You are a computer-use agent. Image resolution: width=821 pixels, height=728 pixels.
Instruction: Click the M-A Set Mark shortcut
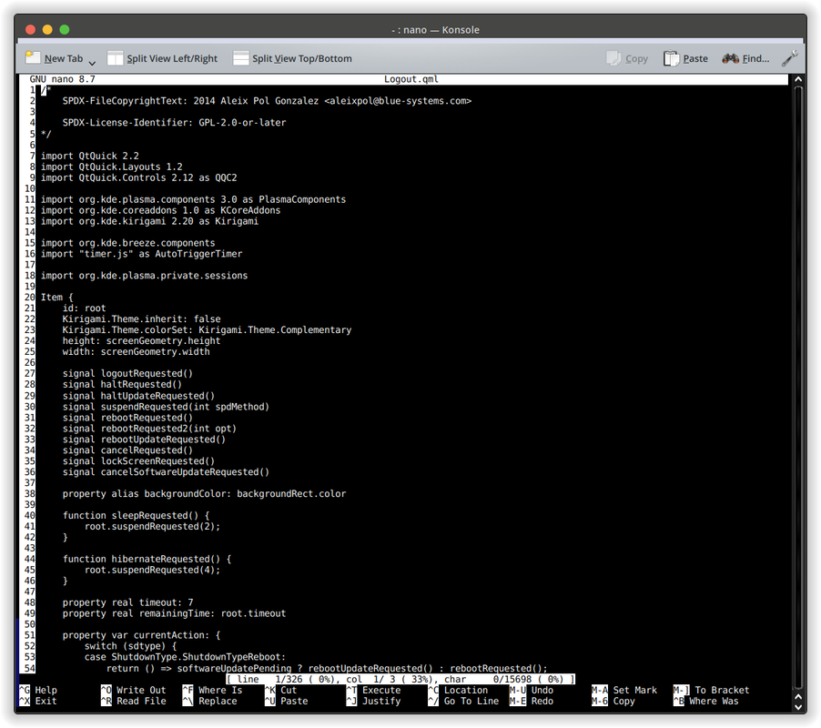[x=624, y=690]
